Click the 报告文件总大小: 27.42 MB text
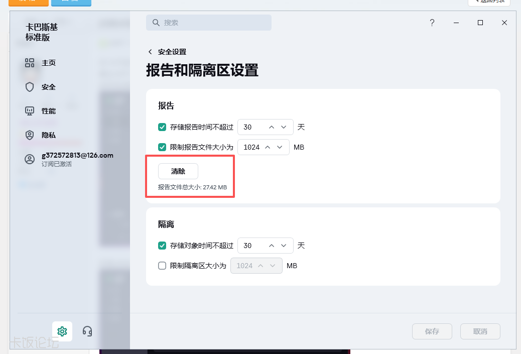Image resolution: width=521 pixels, height=354 pixels. (x=192, y=187)
